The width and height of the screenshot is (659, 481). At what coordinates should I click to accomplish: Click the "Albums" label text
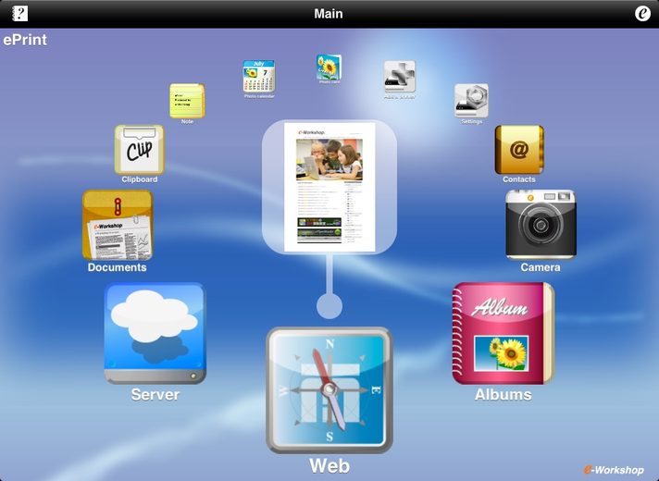504,394
